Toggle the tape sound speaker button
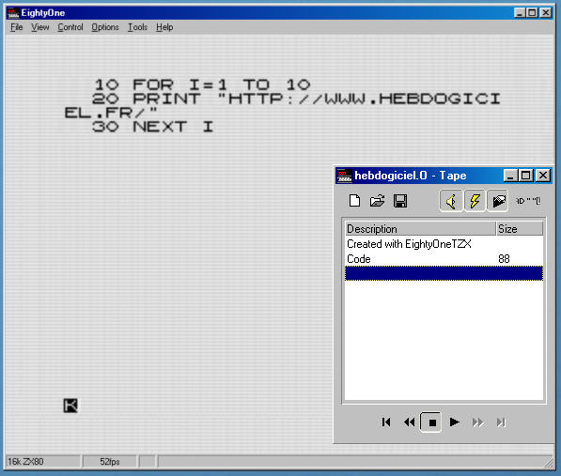This screenshot has width=561, height=476. (x=451, y=201)
